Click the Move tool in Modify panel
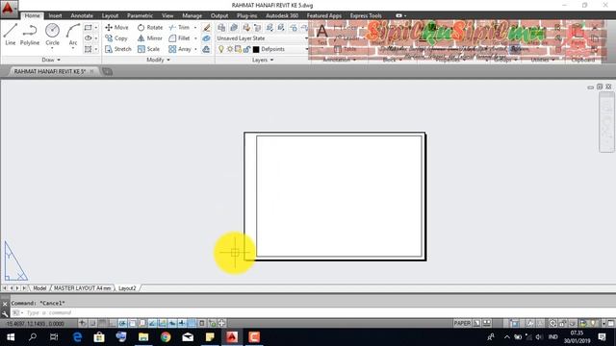This screenshot has width=616, height=346. (x=116, y=28)
